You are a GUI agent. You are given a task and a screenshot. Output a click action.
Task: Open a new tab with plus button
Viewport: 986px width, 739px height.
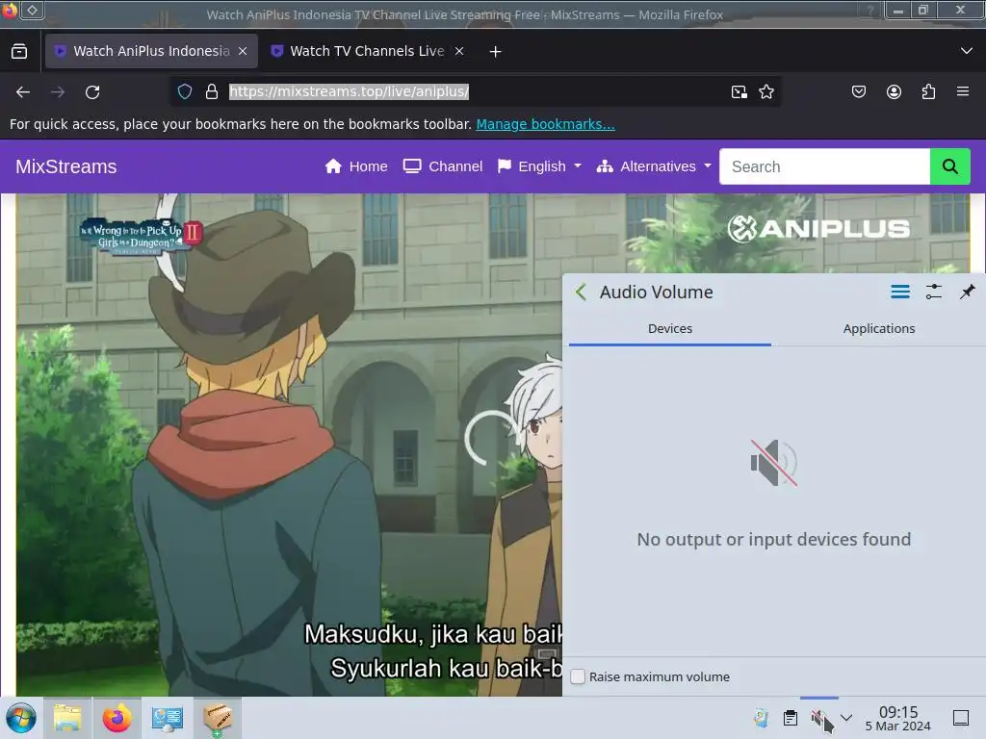pos(496,52)
